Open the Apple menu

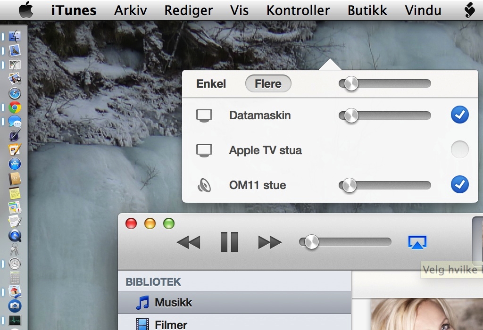click(x=26, y=10)
